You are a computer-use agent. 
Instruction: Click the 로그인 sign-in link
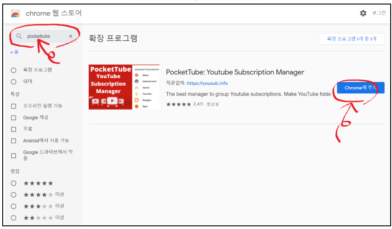tap(379, 13)
